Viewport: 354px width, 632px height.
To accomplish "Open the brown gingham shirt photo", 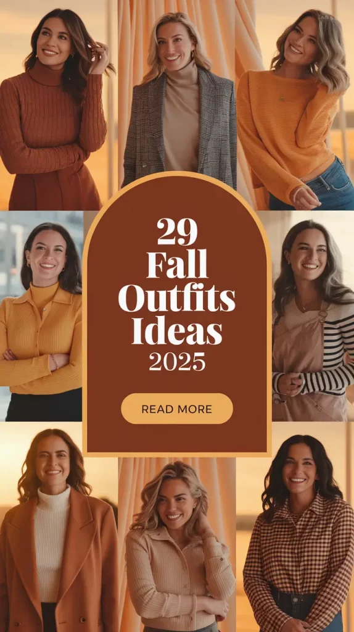I will (x=295, y=527).
